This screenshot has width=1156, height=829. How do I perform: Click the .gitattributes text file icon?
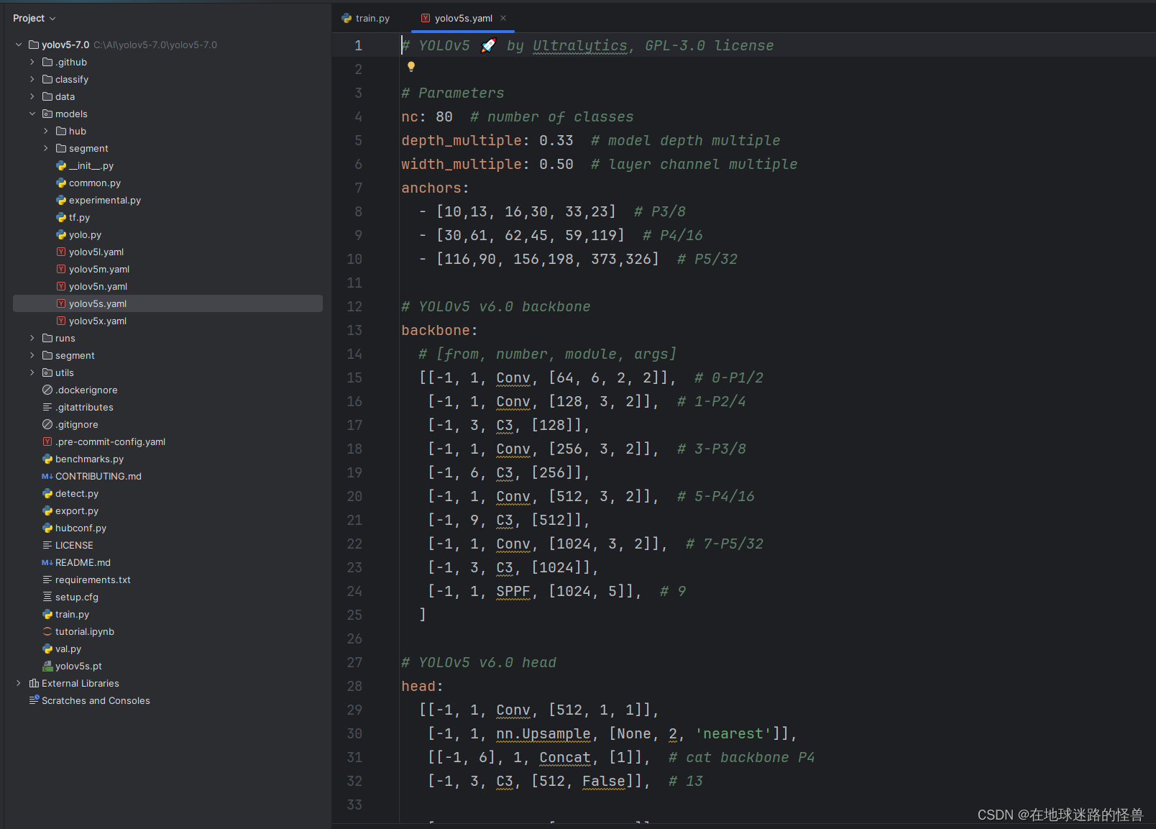click(x=47, y=407)
